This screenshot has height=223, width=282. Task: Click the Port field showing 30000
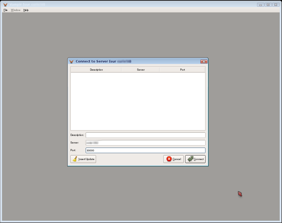click(x=146, y=150)
